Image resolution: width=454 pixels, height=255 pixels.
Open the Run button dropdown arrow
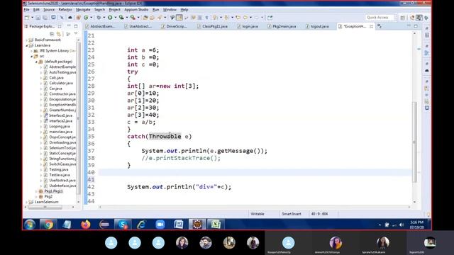coord(115,18)
